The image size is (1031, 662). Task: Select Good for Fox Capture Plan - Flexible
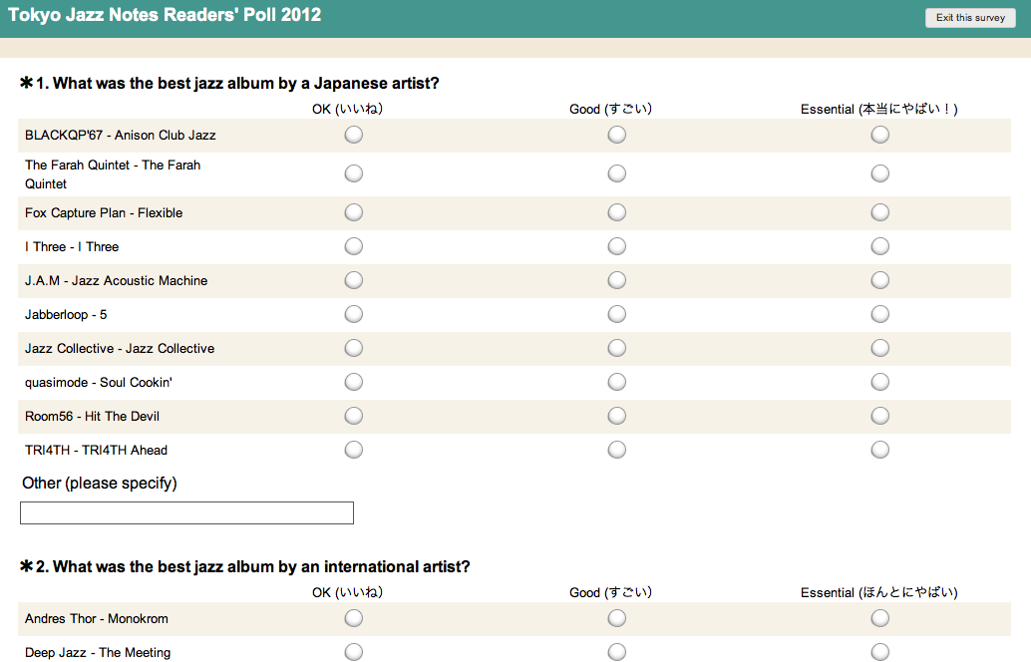point(617,212)
